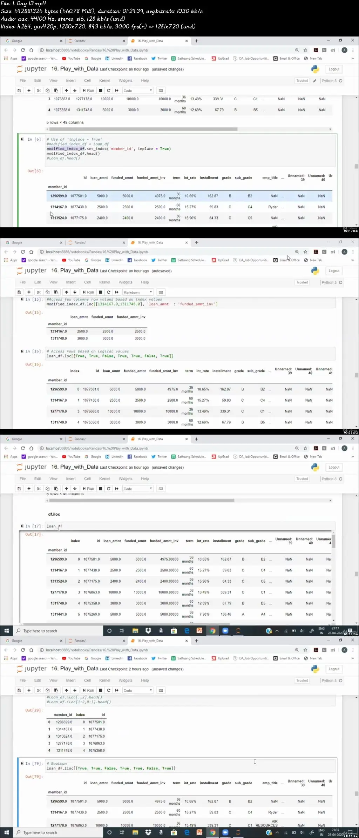
Task: Open the Chrome three-dot menu in the In [17] frame
Action: [x=353, y=448]
